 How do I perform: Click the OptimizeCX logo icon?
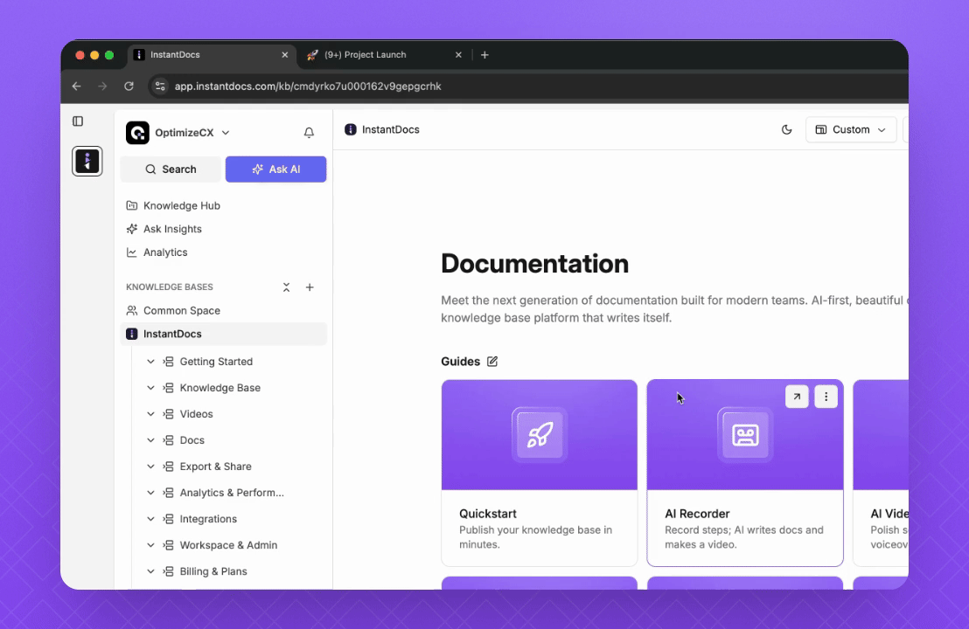tap(138, 133)
